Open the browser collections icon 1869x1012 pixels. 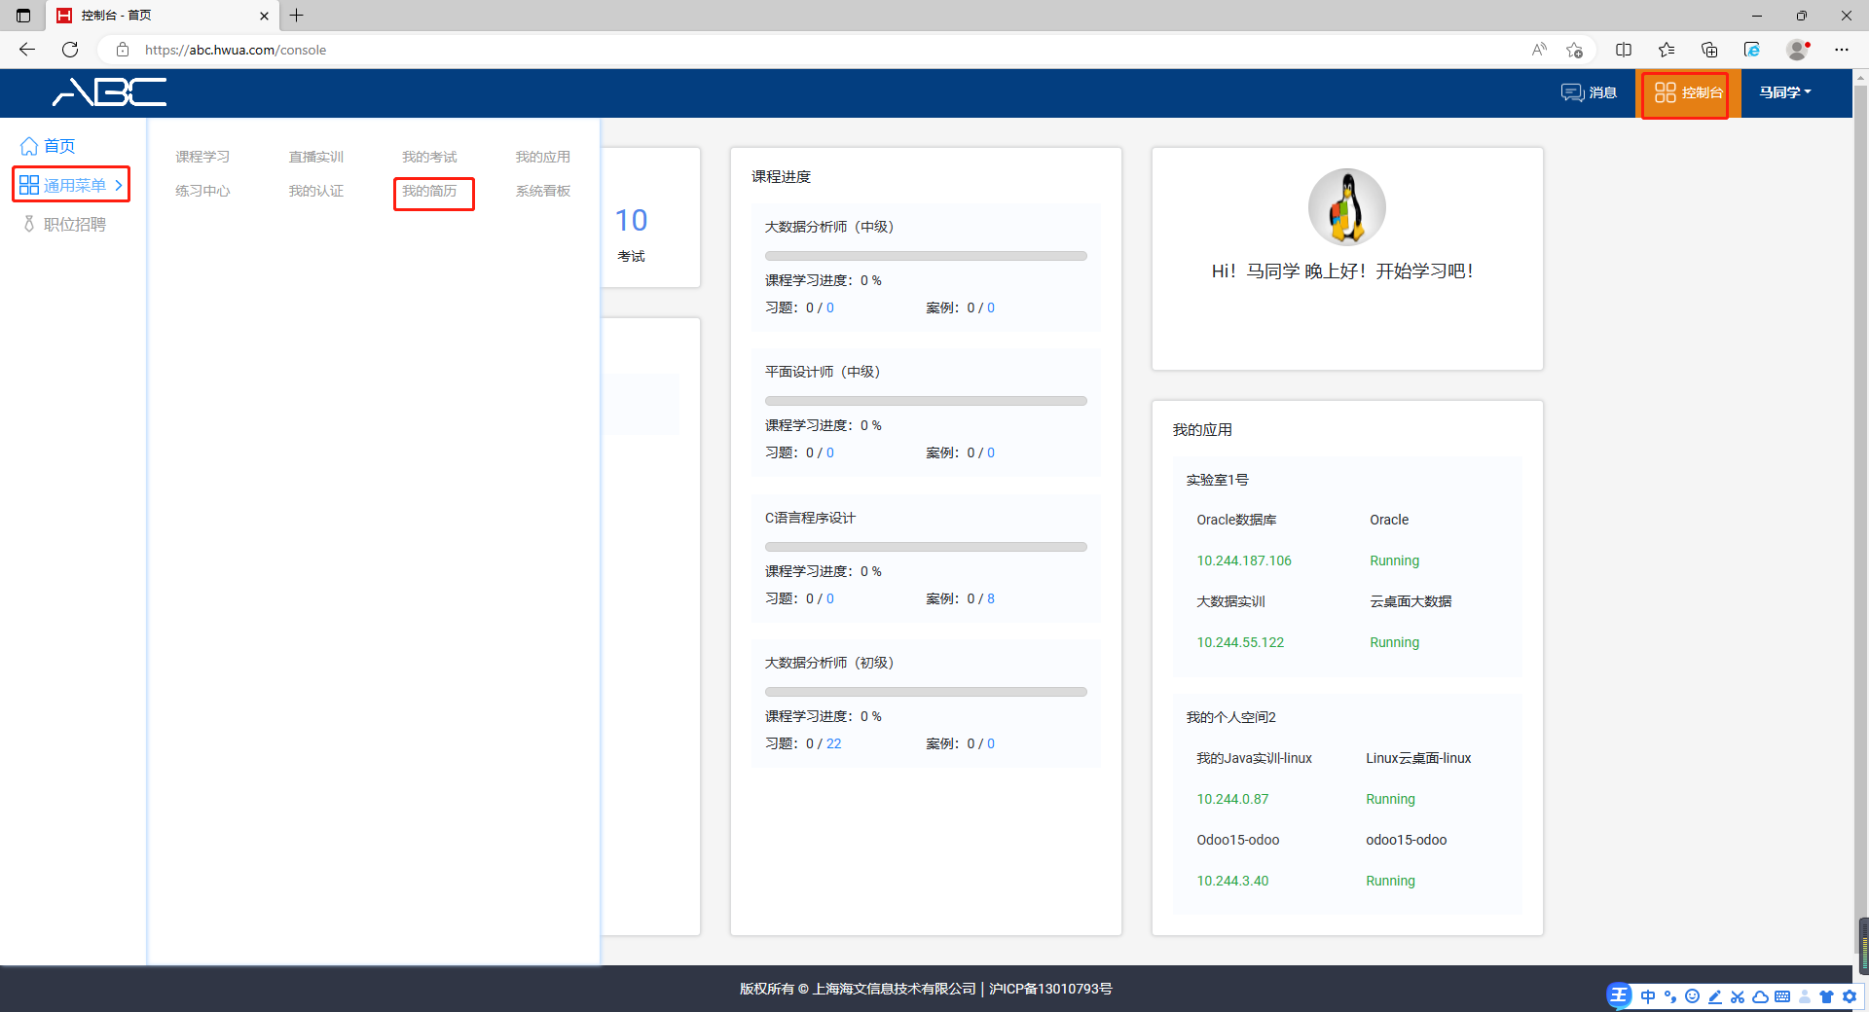[1709, 50]
